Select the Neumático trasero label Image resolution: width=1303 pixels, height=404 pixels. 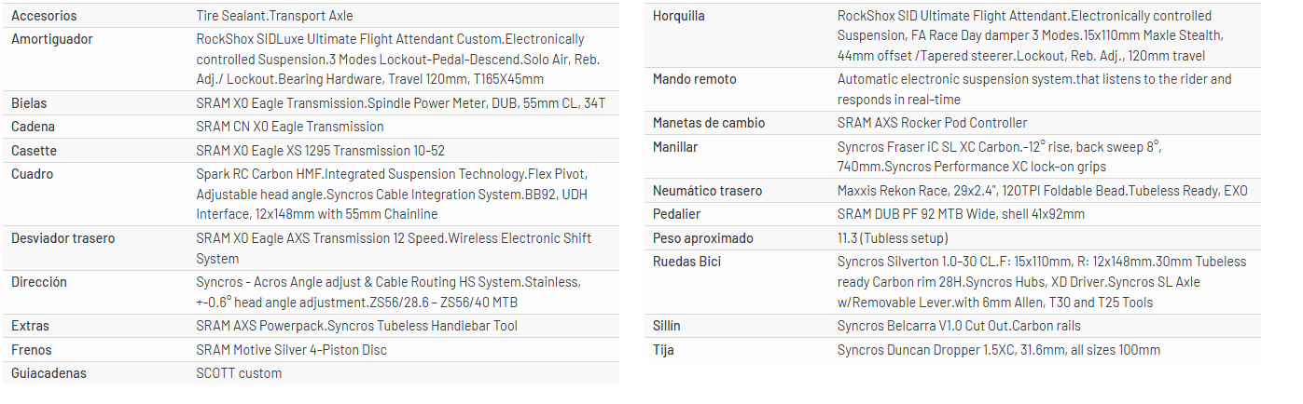pos(707,191)
